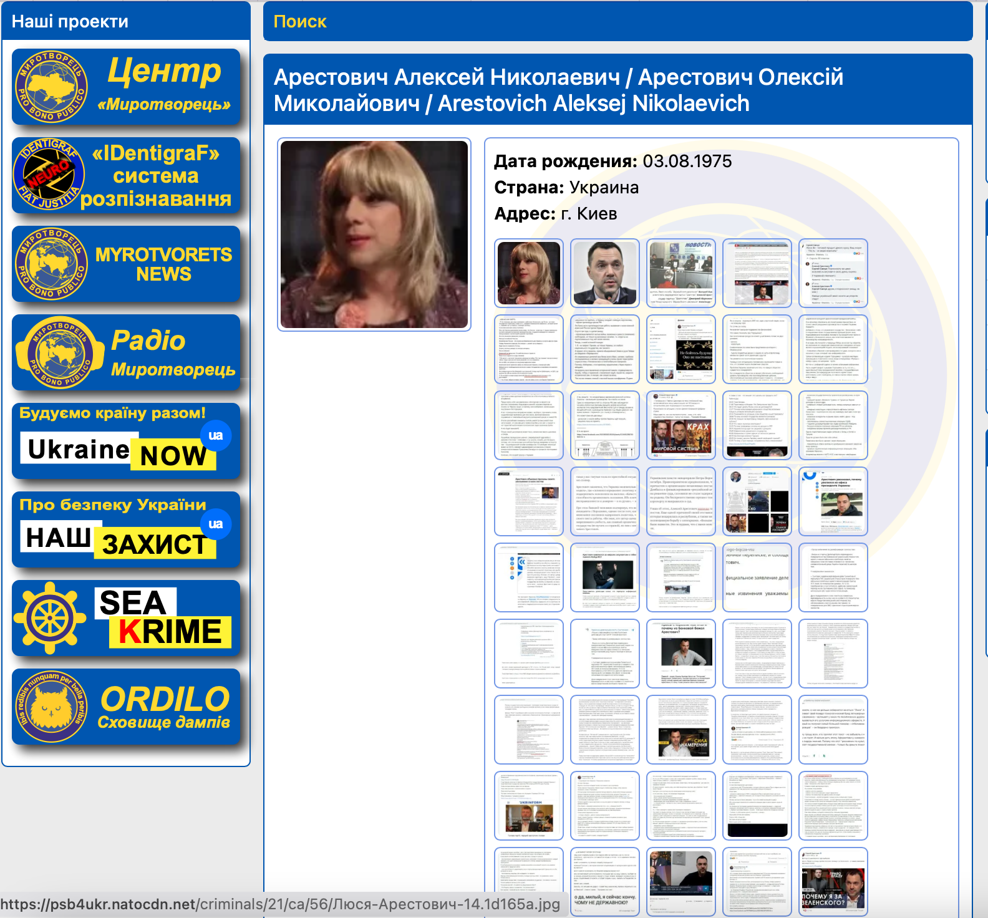Screen dimensions: 988x918
Task: Open the НАШ ЗАХИСТ banner
Action: point(126,530)
